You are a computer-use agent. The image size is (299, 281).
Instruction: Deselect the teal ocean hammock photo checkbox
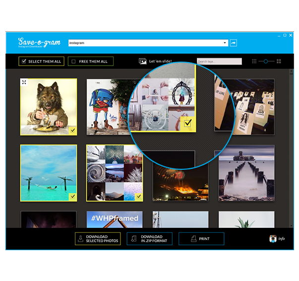pyautogui.click(x=72, y=197)
